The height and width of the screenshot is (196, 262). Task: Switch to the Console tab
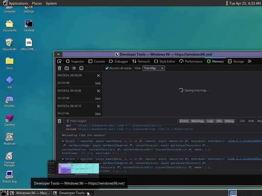click(96, 61)
